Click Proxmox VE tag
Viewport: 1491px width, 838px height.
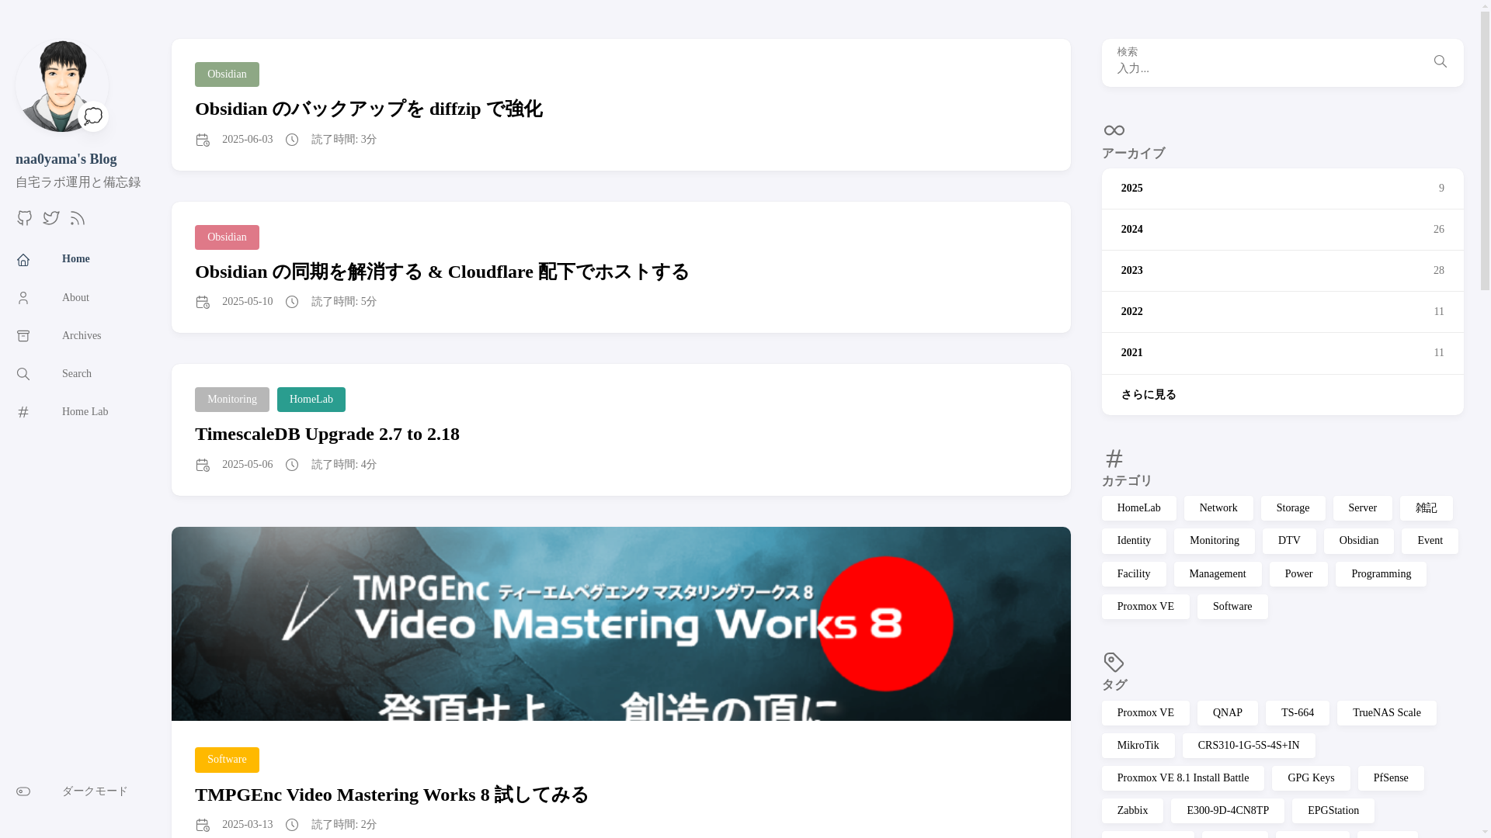1145,713
